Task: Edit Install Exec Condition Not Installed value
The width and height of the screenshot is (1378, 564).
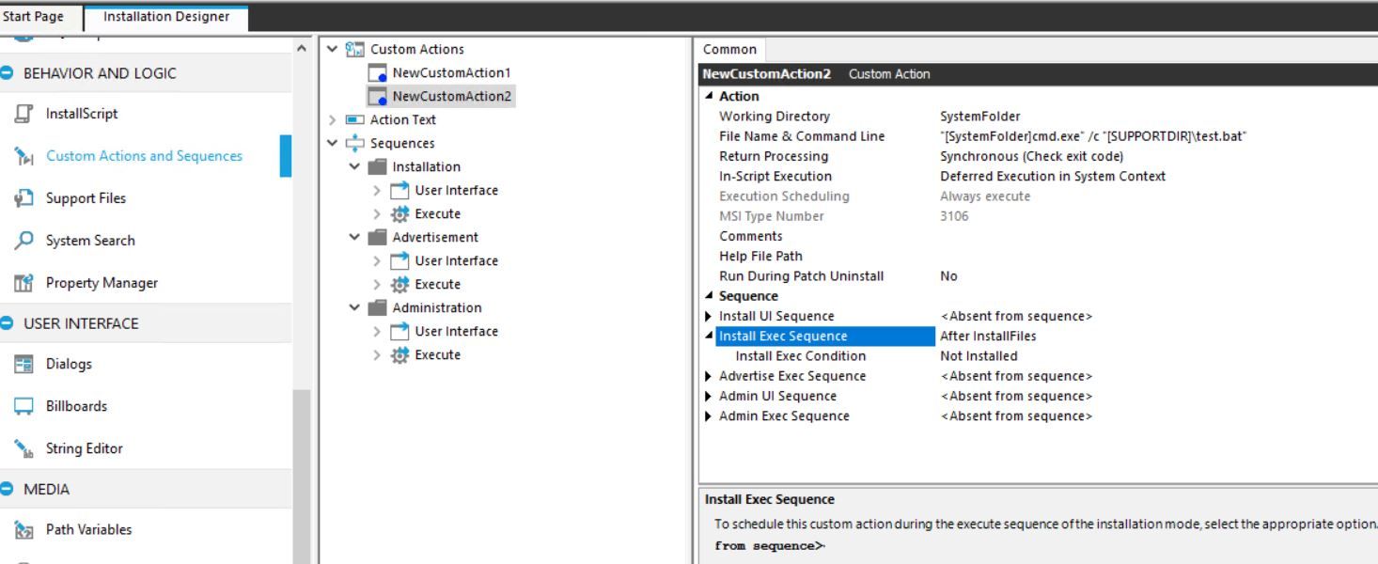Action: tap(979, 356)
